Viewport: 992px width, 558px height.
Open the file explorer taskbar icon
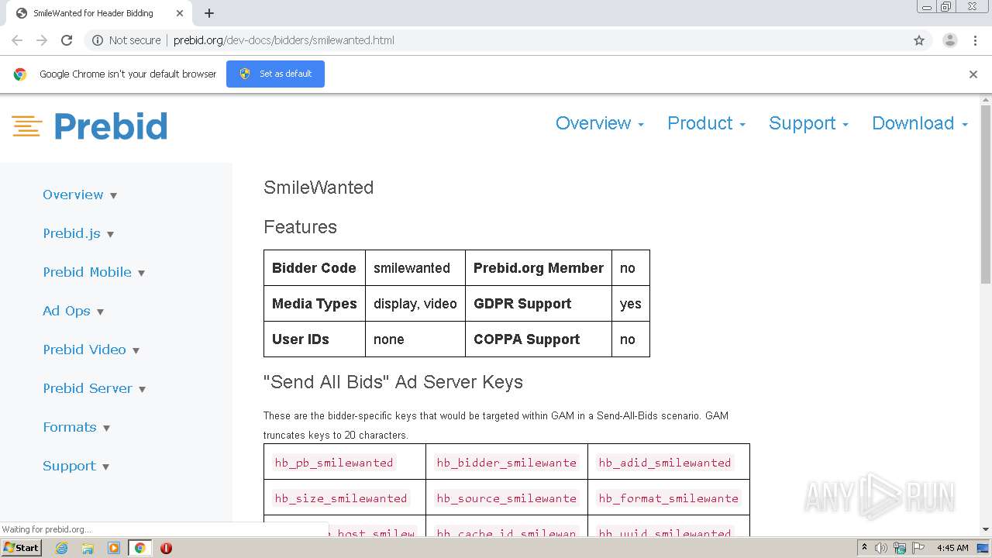click(88, 548)
